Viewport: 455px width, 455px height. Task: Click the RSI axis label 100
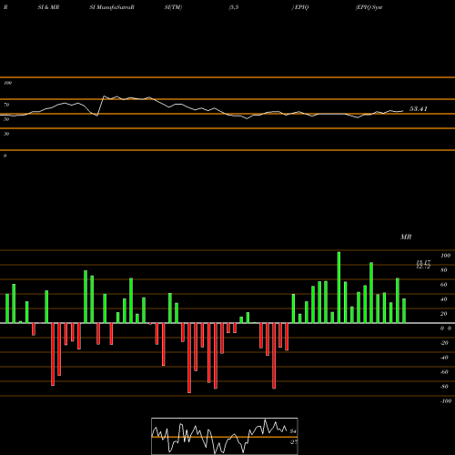click(7, 83)
